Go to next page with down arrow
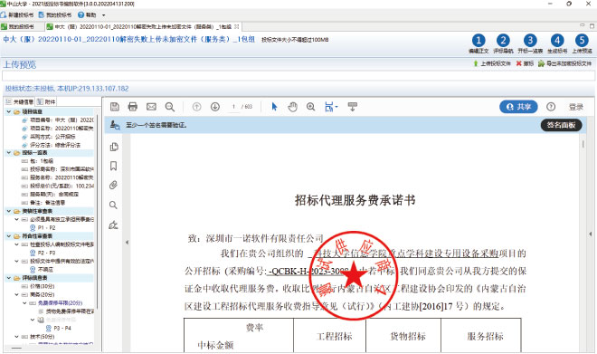This screenshot has height=354, width=597. 215,107
